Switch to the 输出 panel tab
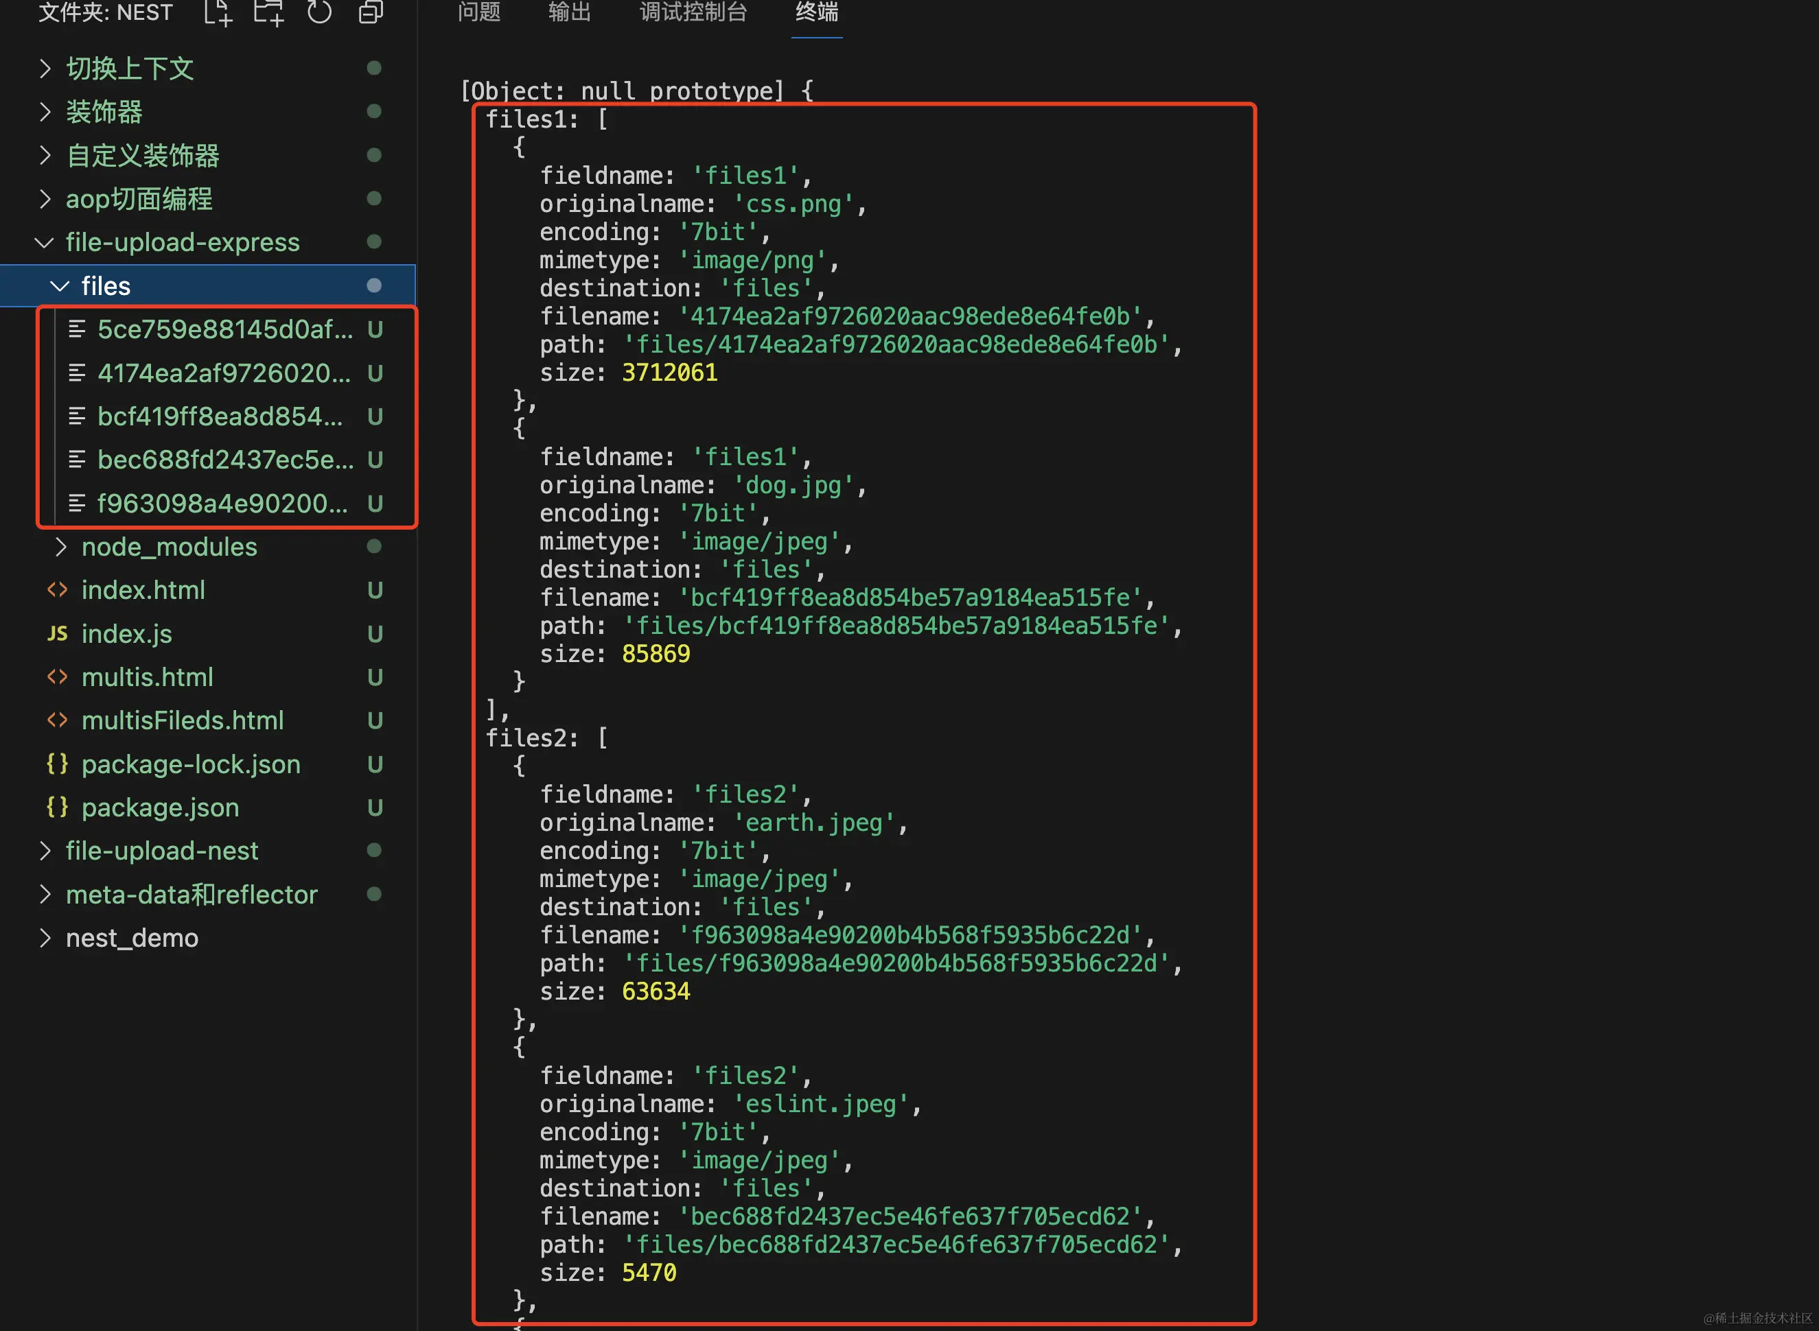The height and width of the screenshot is (1331, 1819). (x=570, y=12)
